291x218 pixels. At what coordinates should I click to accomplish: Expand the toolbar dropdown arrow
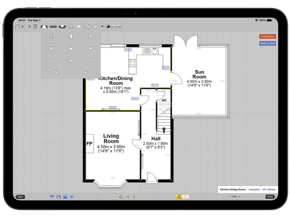(102, 27)
